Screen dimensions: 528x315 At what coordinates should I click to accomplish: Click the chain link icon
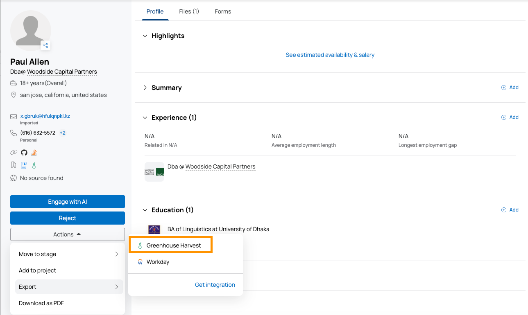(14, 153)
